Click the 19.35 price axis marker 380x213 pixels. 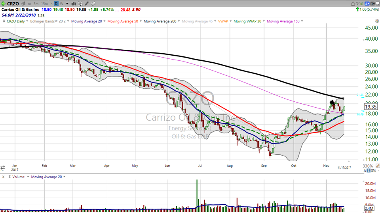pyautogui.click(x=370, y=107)
